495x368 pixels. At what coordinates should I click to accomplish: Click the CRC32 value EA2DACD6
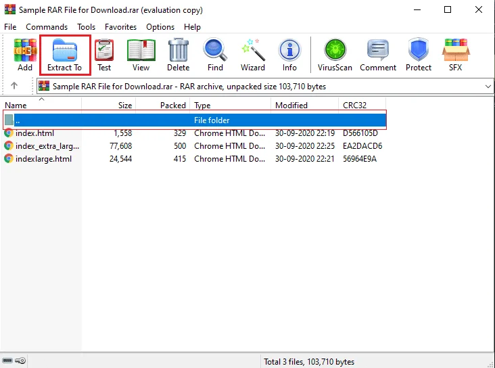point(362,146)
